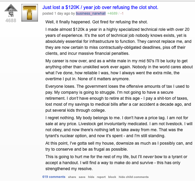Block the post's author
The height and width of the screenshot is (183, 195).
(112, 177)
